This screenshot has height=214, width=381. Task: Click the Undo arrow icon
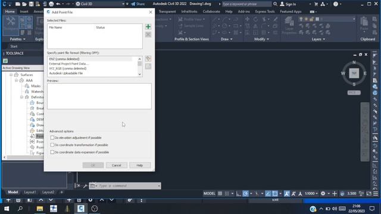pos(58,4)
